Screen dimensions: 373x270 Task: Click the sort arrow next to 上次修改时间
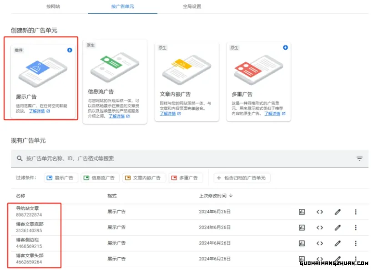coord(231,196)
